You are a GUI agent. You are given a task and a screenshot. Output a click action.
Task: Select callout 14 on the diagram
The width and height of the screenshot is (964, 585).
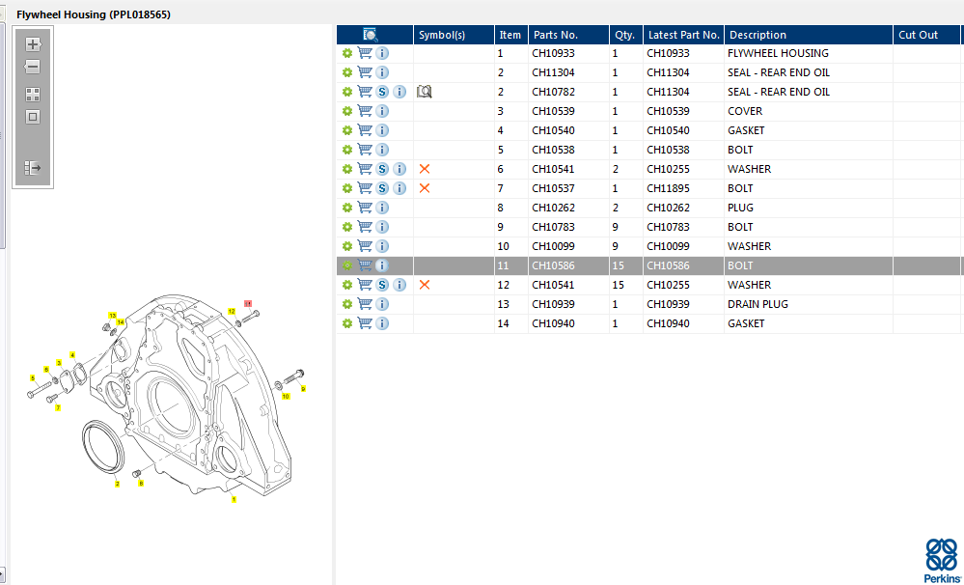(121, 322)
